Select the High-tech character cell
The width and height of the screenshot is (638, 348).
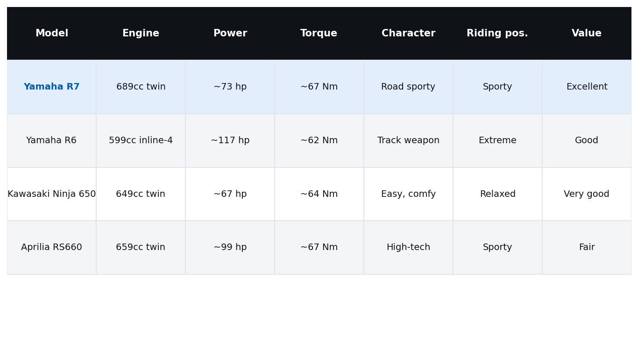coord(408,247)
